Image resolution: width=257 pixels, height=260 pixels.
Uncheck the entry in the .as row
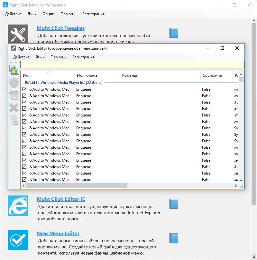[24, 173]
